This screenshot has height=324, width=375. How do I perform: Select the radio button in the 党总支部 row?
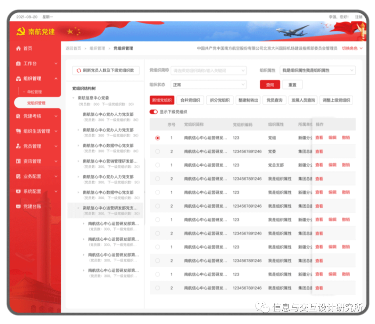click(x=157, y=165)
